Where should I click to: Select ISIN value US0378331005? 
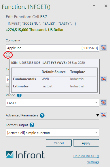tap(30, 63)
